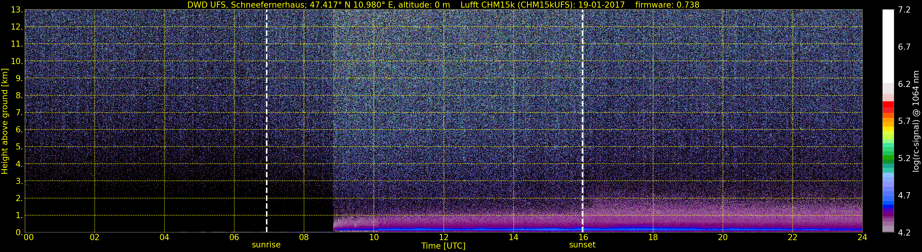Click the "4.7" colorbar tick label

[904, 196]
